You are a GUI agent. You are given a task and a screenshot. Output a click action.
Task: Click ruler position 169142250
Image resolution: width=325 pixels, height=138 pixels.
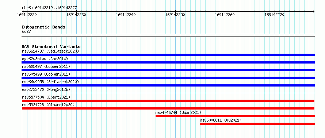(175, 15)
